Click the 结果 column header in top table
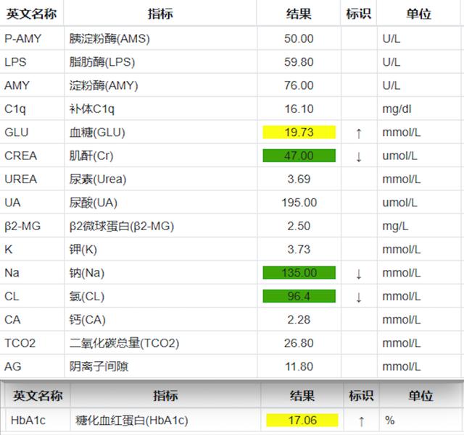This screenshot has width=464, height=435. 299,14
